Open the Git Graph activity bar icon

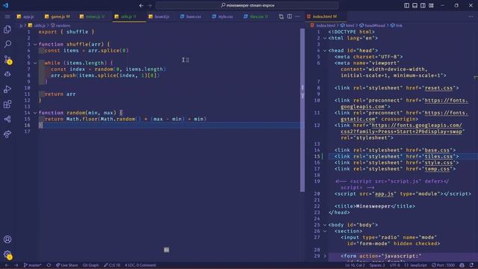click(7, 120)
